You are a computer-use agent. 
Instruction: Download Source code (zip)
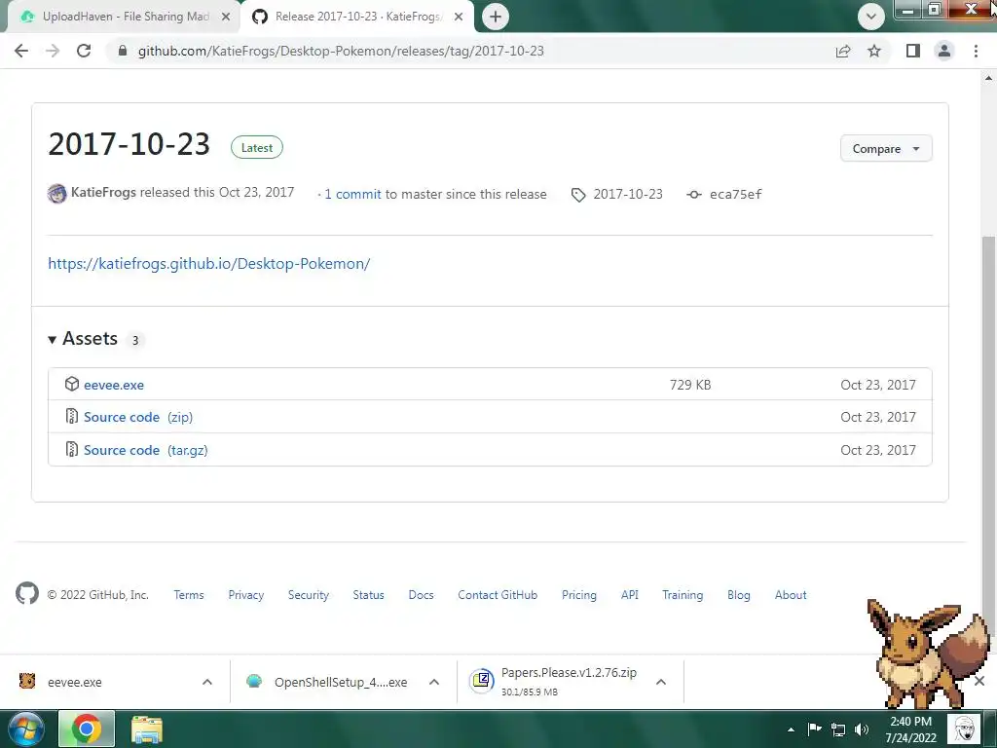138,417
